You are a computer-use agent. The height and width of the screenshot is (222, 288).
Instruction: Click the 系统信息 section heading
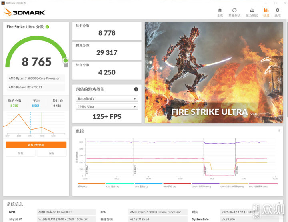click(15, 204)
